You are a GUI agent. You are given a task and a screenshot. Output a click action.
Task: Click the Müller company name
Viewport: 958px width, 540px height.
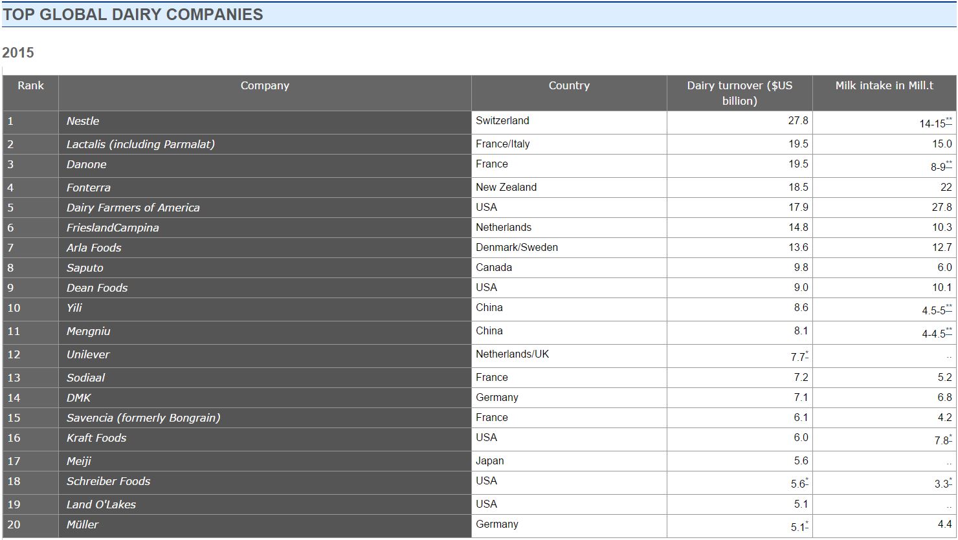[x=82, y=525]
